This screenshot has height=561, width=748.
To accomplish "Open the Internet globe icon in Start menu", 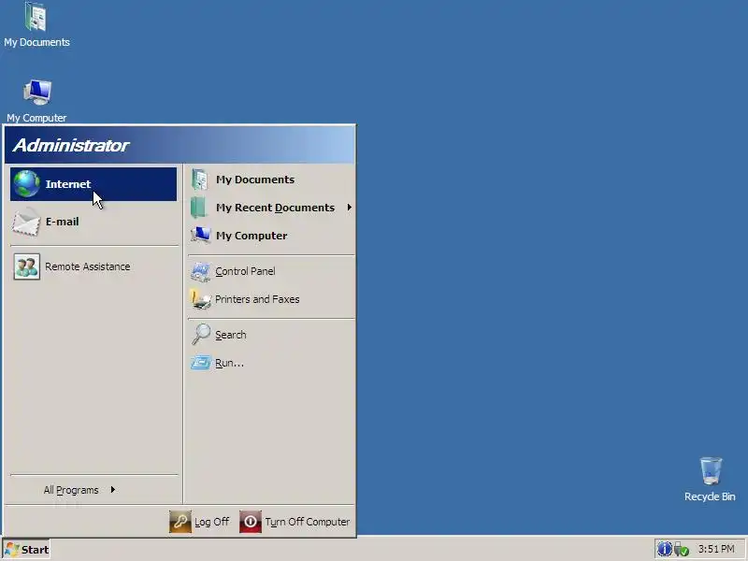I will 27,183.
